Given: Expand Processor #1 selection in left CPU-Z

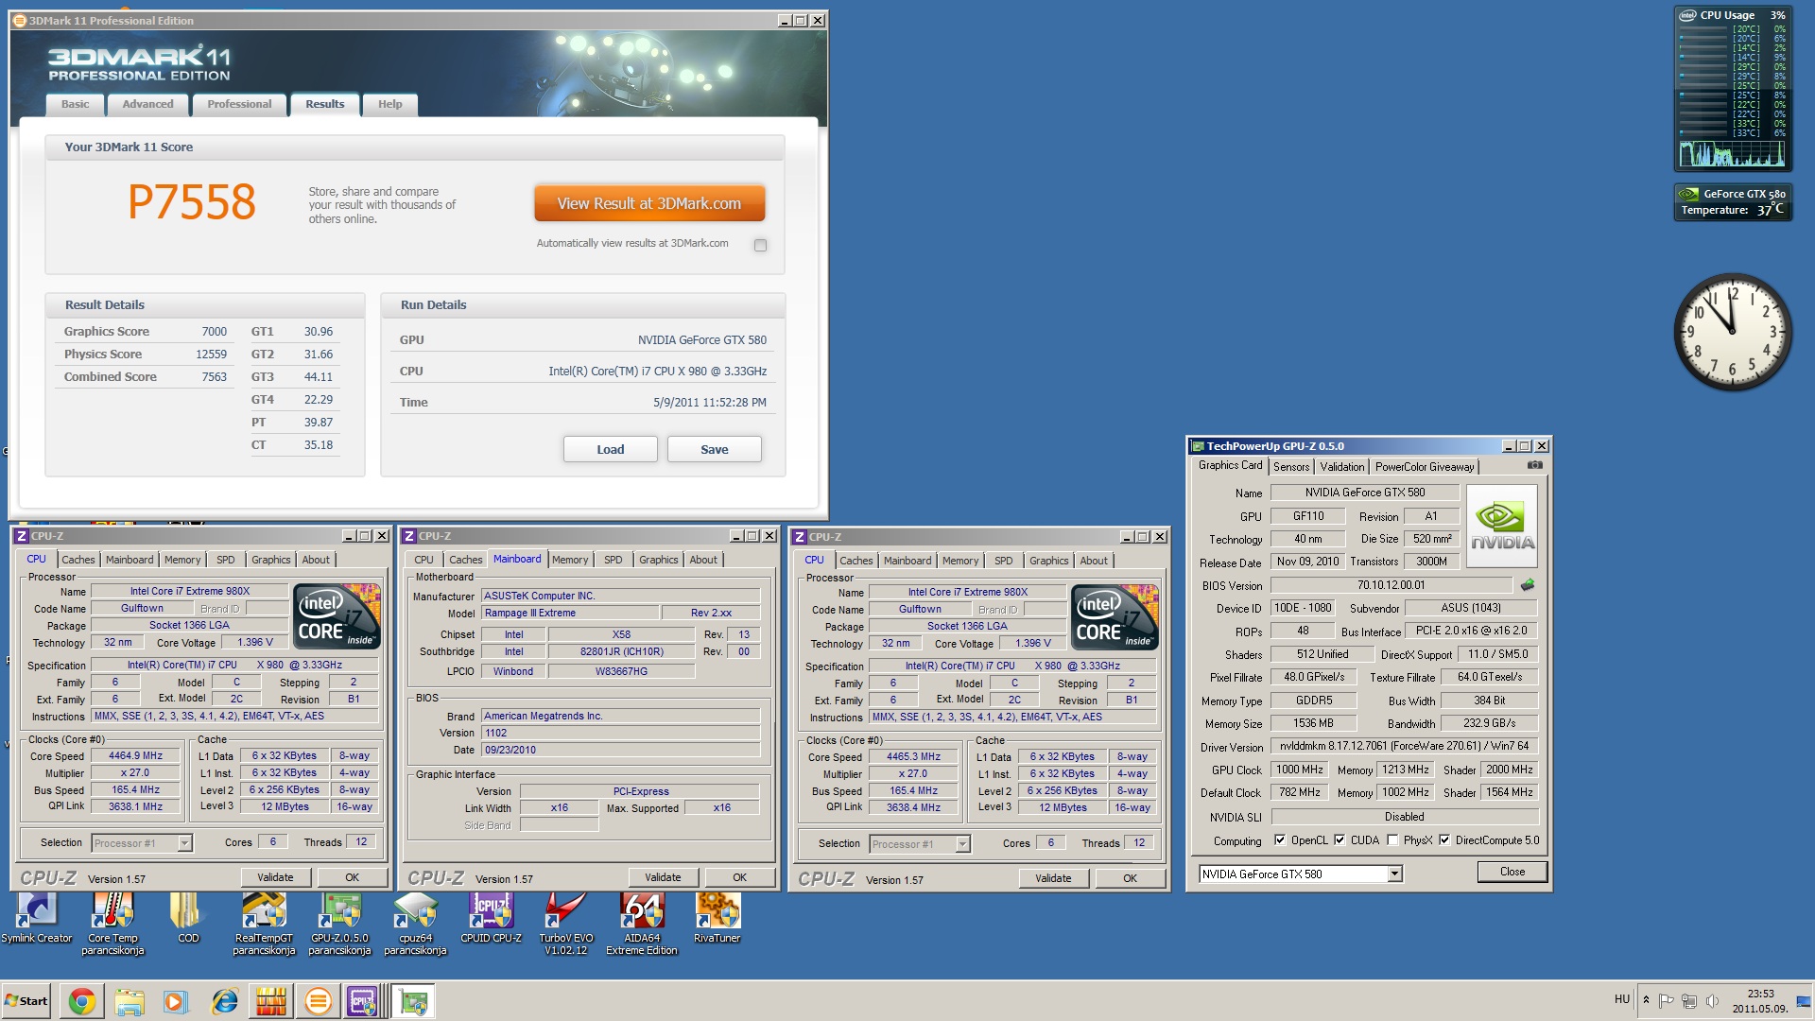Looking at the screenshot, I should coord(185,843).
